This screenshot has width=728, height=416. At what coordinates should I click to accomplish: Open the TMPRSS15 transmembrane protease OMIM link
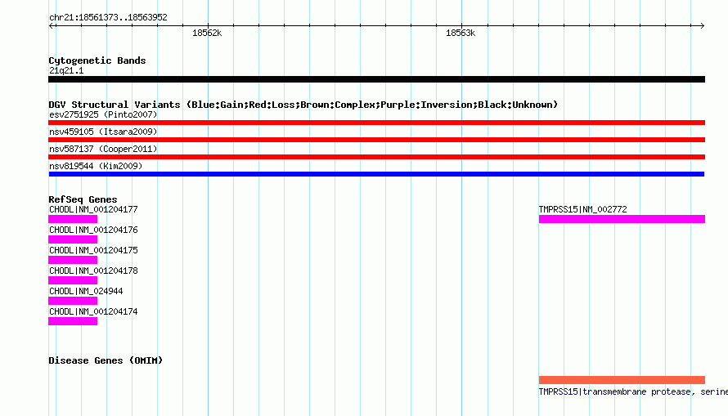pos(633,391)
